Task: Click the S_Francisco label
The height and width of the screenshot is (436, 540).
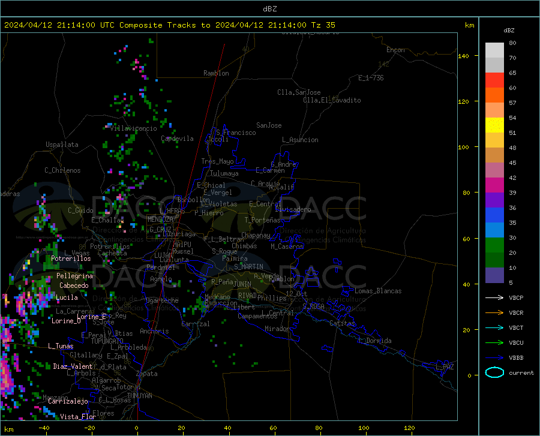Action: click(236, 133)
